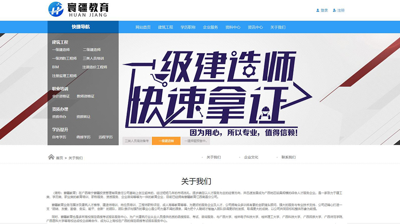Click the user icon beside 登录
The height and width of the screenshot is (224, 400).
click(318, 10)
